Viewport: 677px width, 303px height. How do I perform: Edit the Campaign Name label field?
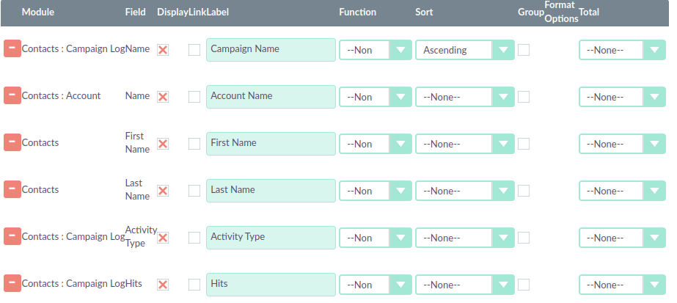(271, 50)
